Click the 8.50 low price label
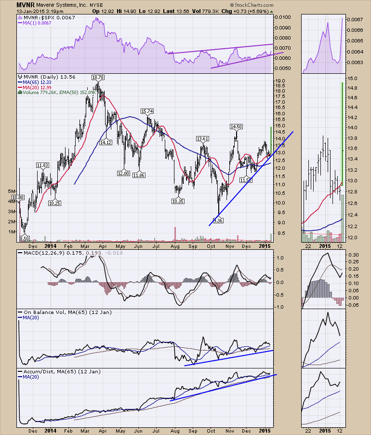Image resolution: width=371 pixels, height=435 pixels. pyautogui.click(x=25, y=238)
